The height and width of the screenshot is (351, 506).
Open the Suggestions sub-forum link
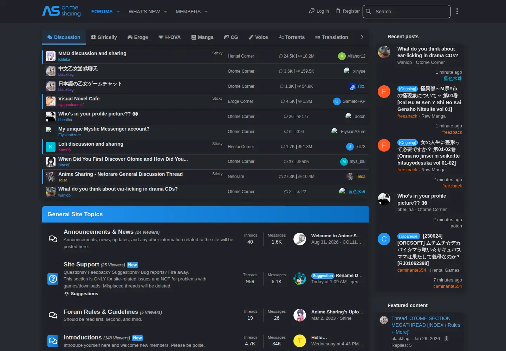point(84,294)
